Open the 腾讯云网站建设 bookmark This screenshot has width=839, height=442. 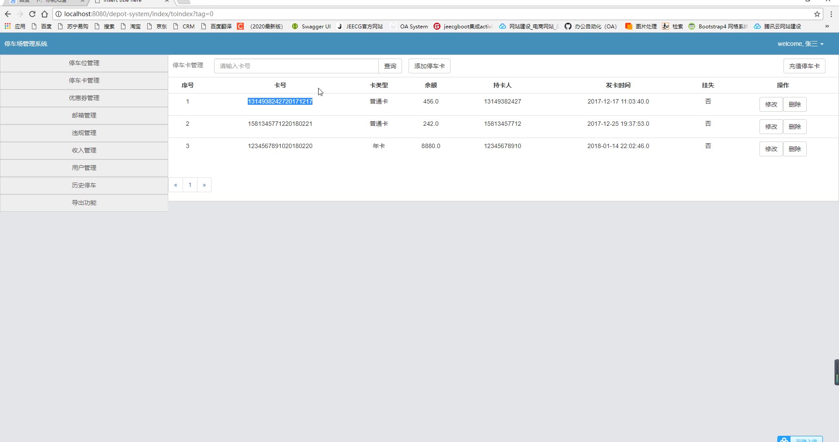(x=778, y=26)
